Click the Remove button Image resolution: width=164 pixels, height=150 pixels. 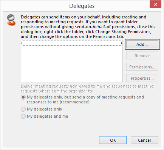tap(142, 56)
